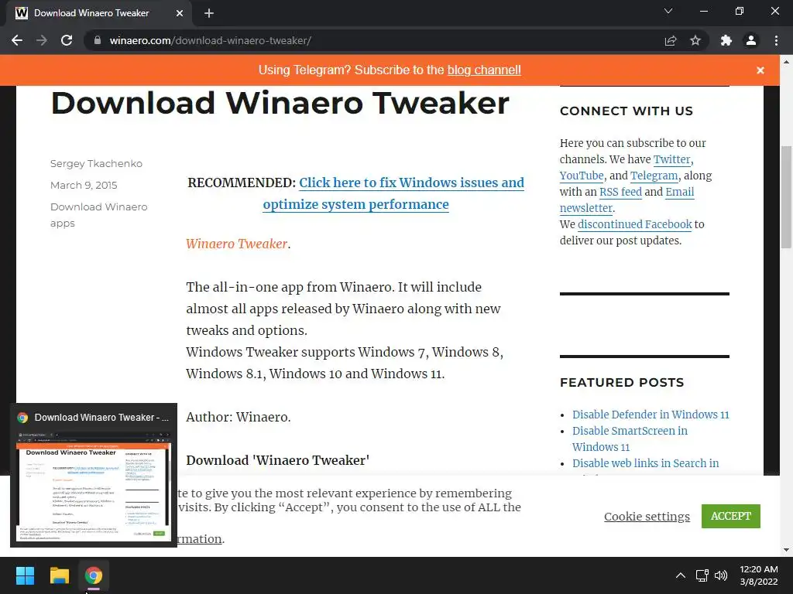Accept cookies with the green ACCEPT button
The width and height of the screenshot is (793, 594).
[x=731, y=516]
